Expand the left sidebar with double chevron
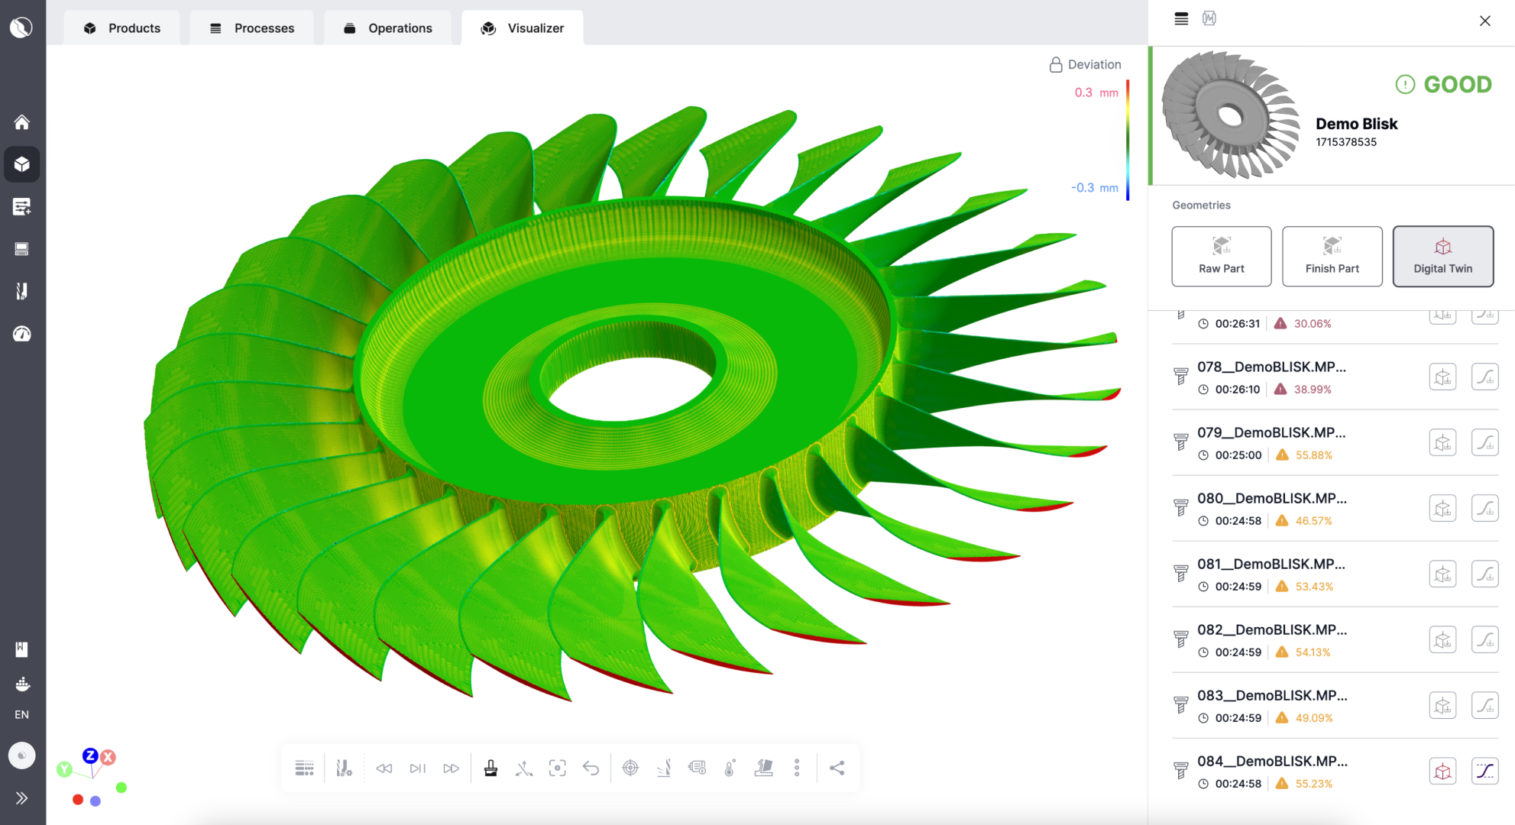Screen dimensions: 1515x825 point(21,798)
